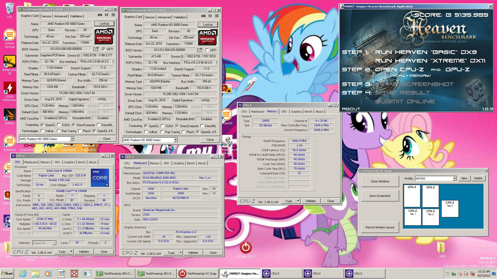Viewport: 497px width, 279px height.
Task: Click the bus interface question mark in left GPU-Z
Action: click(113, 61)
